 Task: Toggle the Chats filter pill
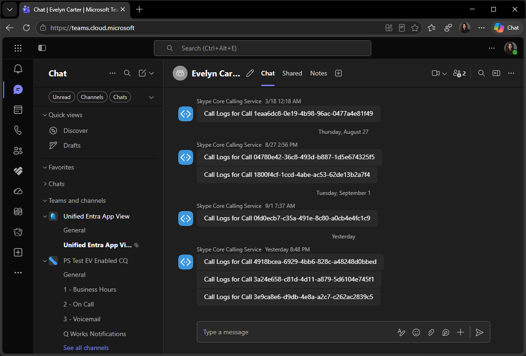(x=120, y=97)
